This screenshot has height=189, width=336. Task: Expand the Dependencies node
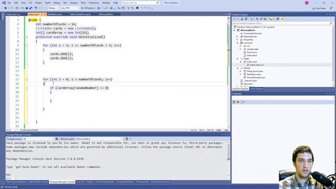[237, 37]
